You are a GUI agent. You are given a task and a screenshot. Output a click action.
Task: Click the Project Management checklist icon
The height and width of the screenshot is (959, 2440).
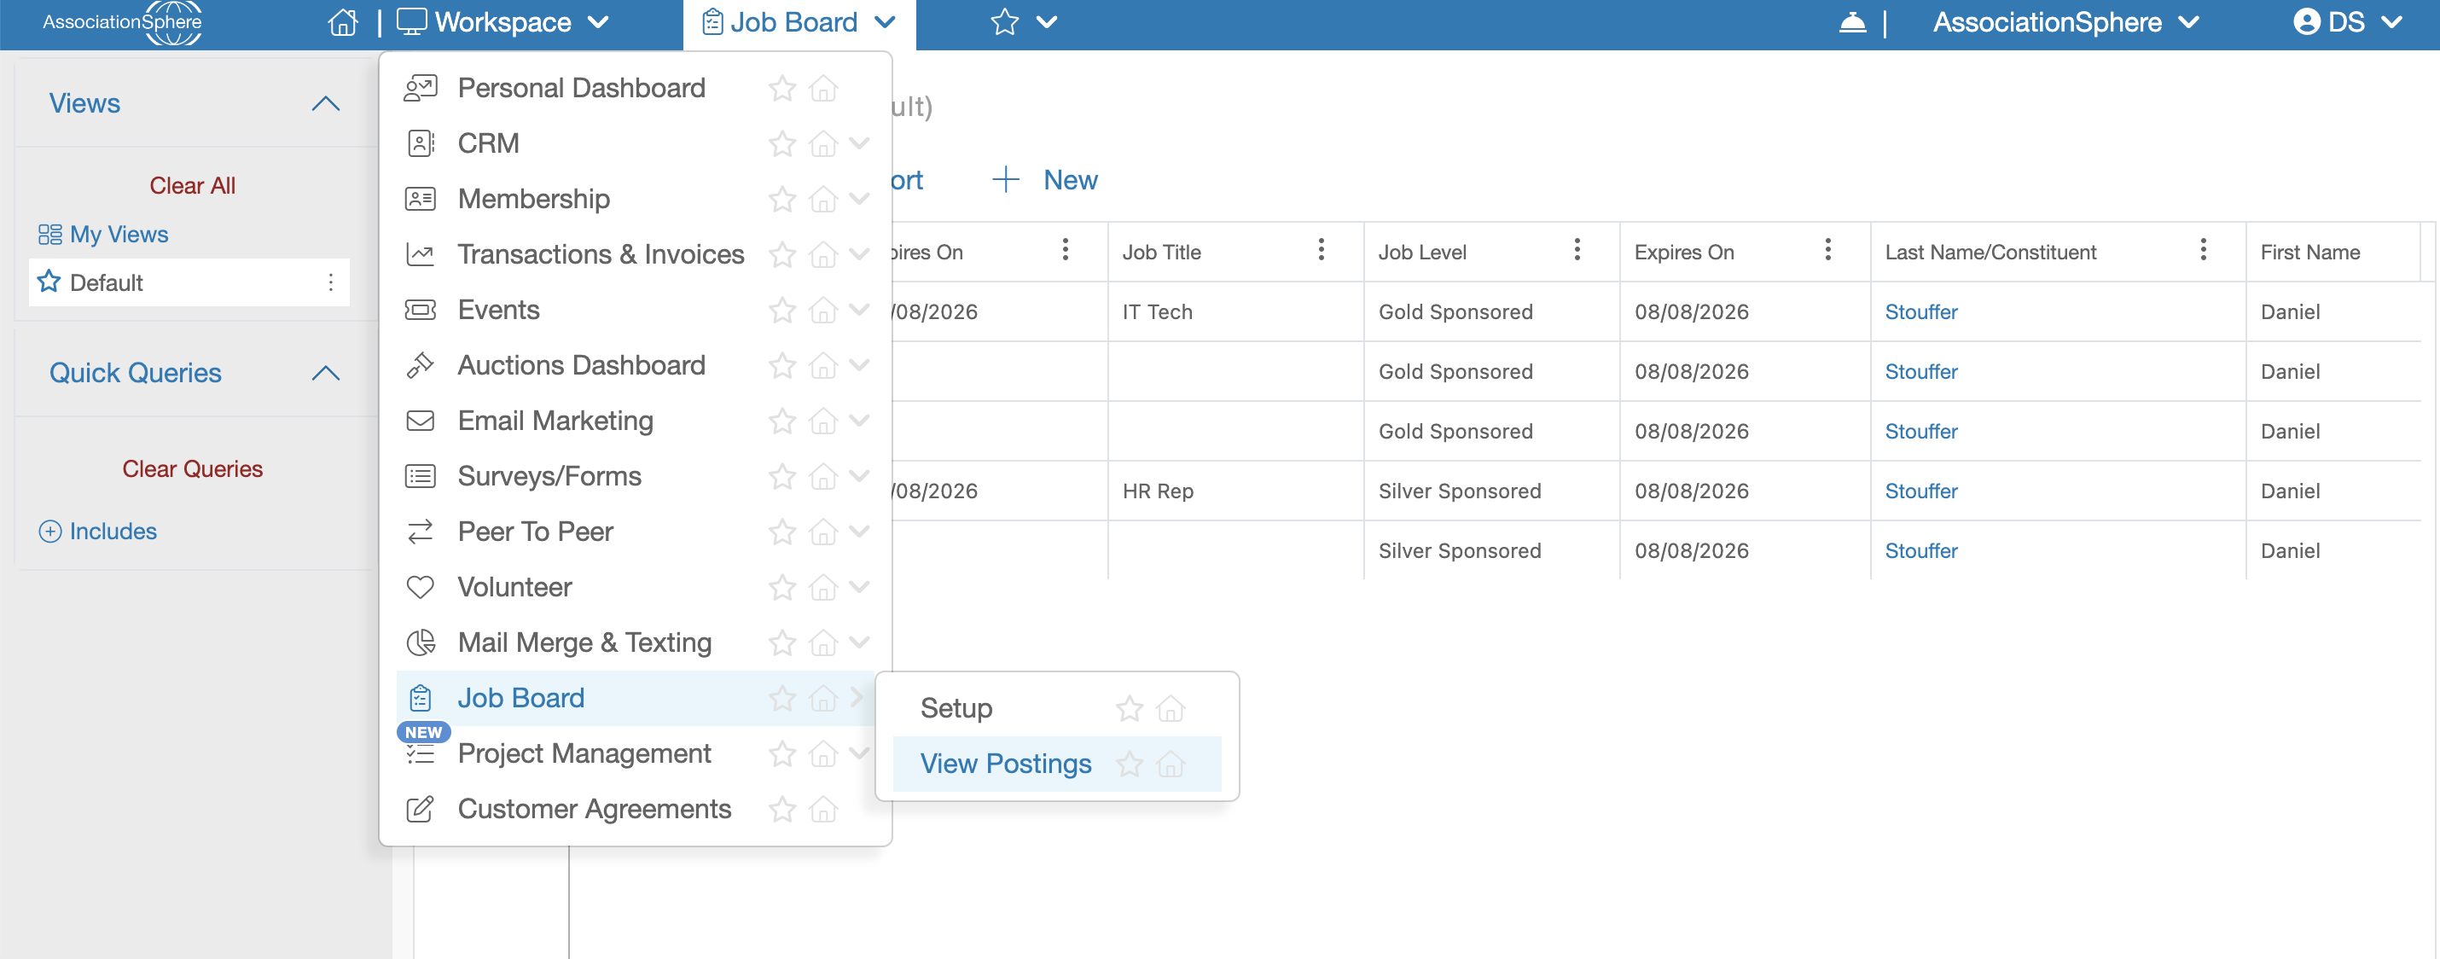point(420,754)
